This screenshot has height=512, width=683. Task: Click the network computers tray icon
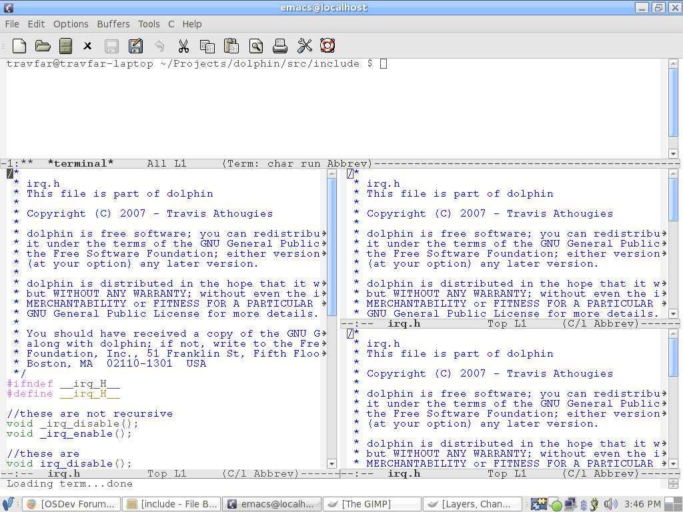pyautogui.click(x=570, y=504)
